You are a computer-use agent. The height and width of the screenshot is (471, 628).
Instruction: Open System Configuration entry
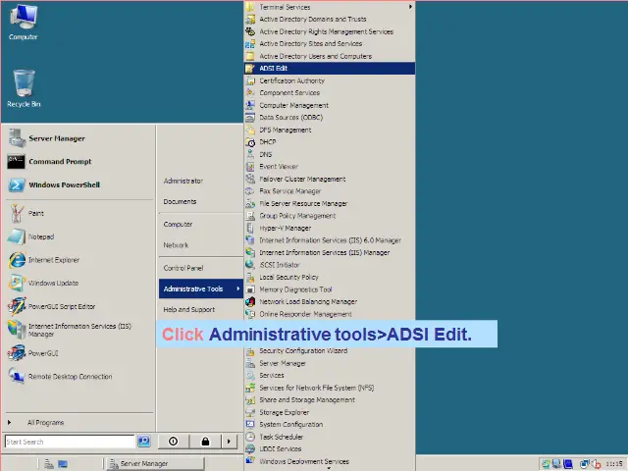click(x=291, y=424)
